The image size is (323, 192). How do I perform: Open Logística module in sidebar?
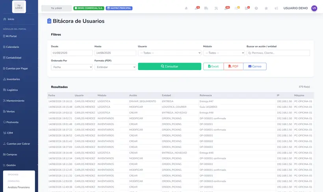(x=10, y=90)
